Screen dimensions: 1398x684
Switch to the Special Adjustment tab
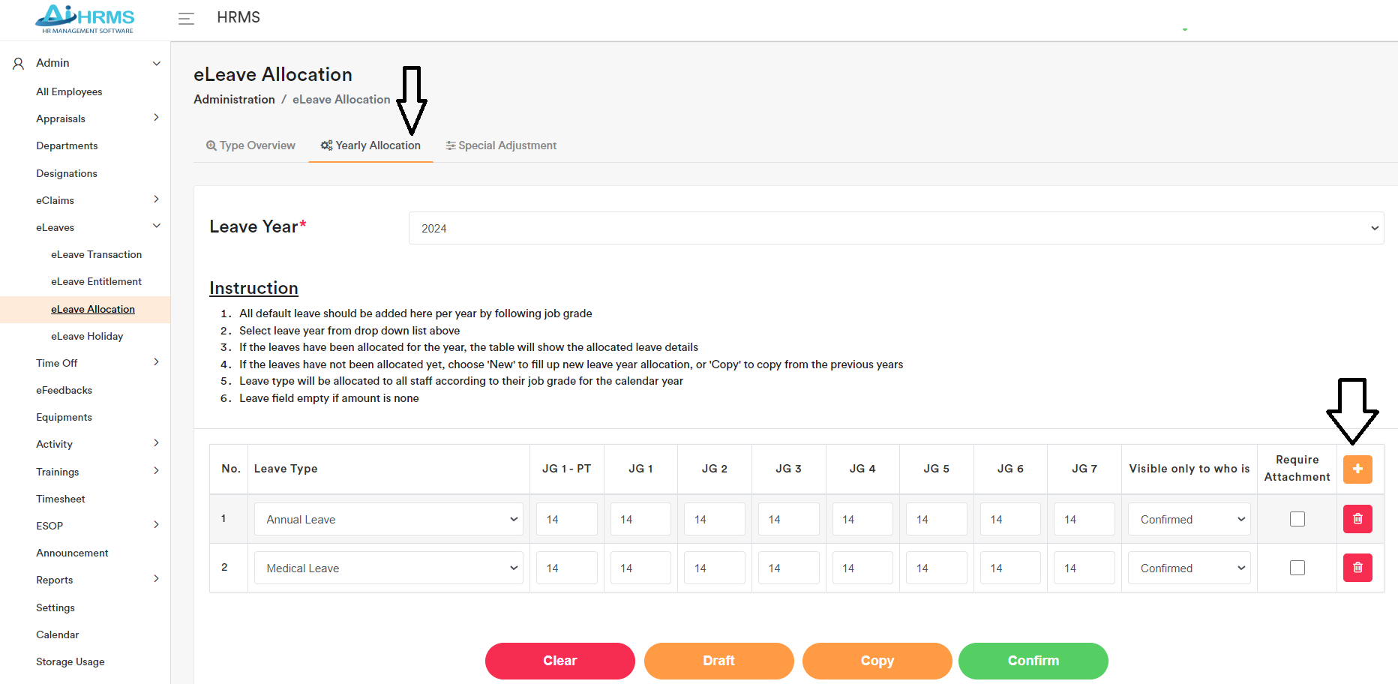[501, 145]
